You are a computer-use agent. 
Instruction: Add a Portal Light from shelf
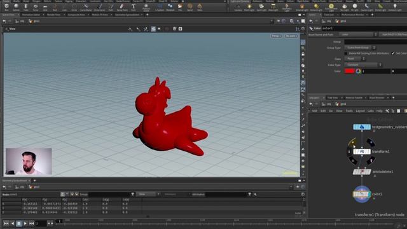click(380, 7)
